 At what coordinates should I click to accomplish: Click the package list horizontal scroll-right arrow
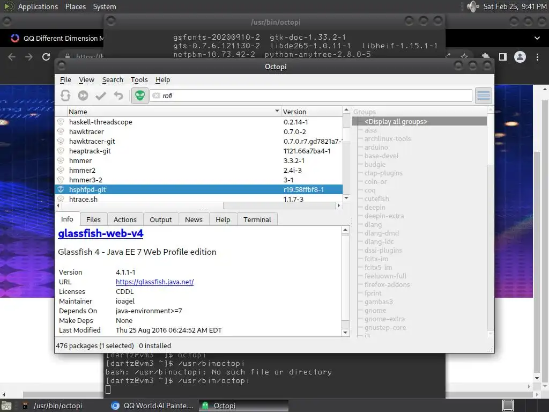click(338, 205)
